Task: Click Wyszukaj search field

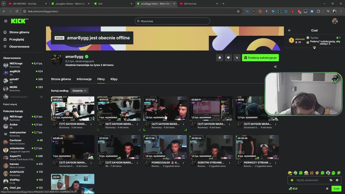Action: tap(172, 21)
